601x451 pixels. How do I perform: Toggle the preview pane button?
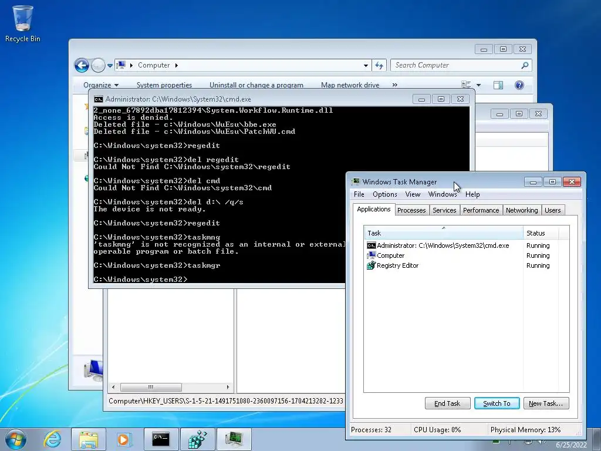498,85
